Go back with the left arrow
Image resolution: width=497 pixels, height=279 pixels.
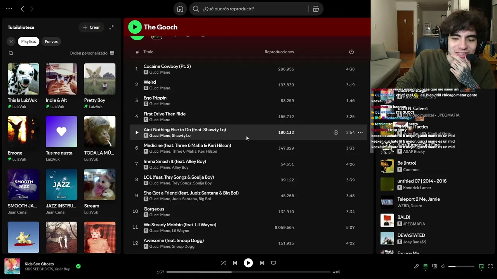tap(22, 9)
